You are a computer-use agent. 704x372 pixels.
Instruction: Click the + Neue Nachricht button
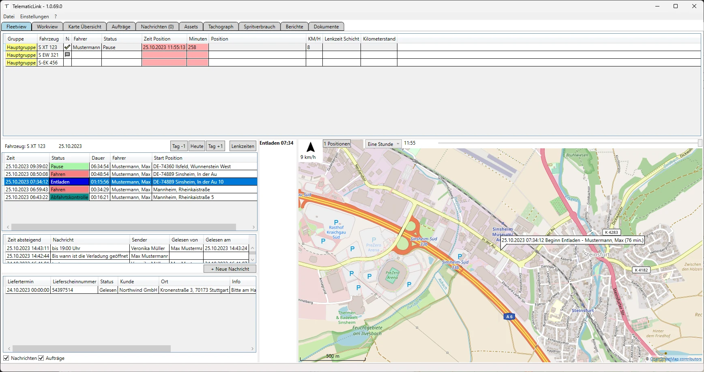tap(230, 269)
